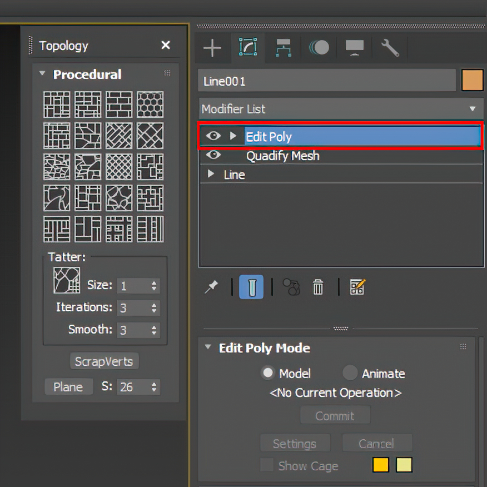
Task: Click the Pin Stack icon
Action: [211, 287]
